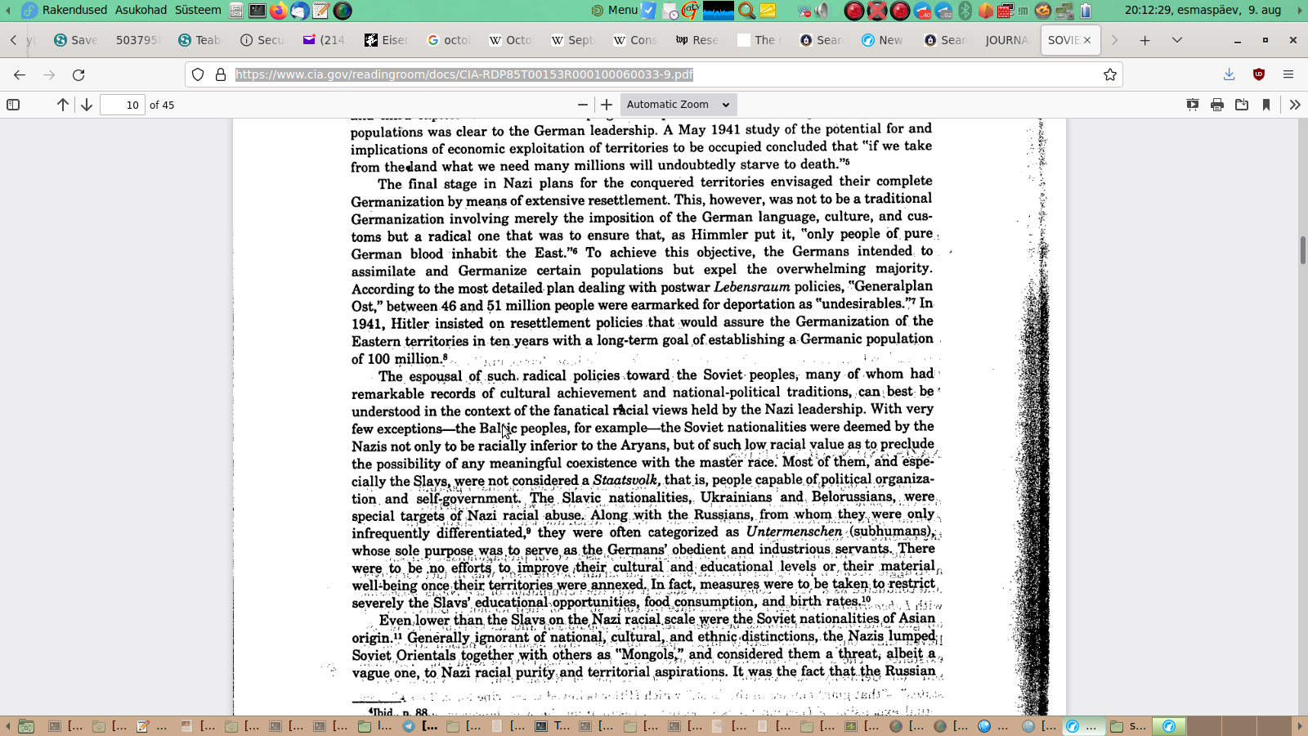Open the magnifier search tool in panel
Screen dimensions: 1308x736
746,11
